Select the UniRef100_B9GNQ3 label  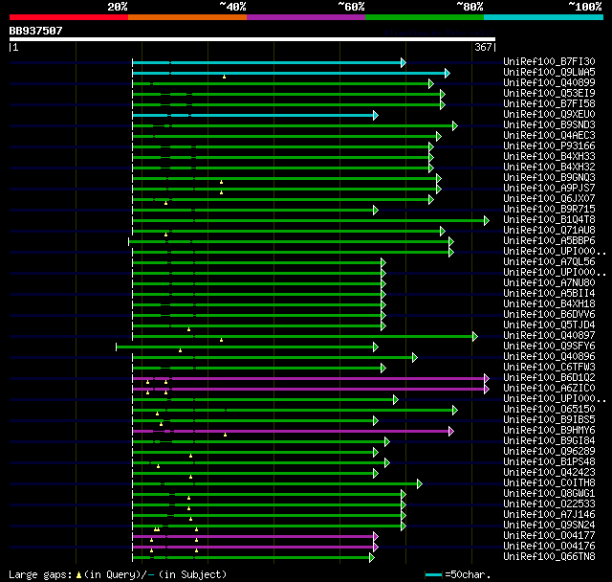[549, 178]
